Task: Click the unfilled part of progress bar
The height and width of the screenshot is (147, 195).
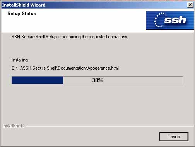Action: click(x=123, y=80)
